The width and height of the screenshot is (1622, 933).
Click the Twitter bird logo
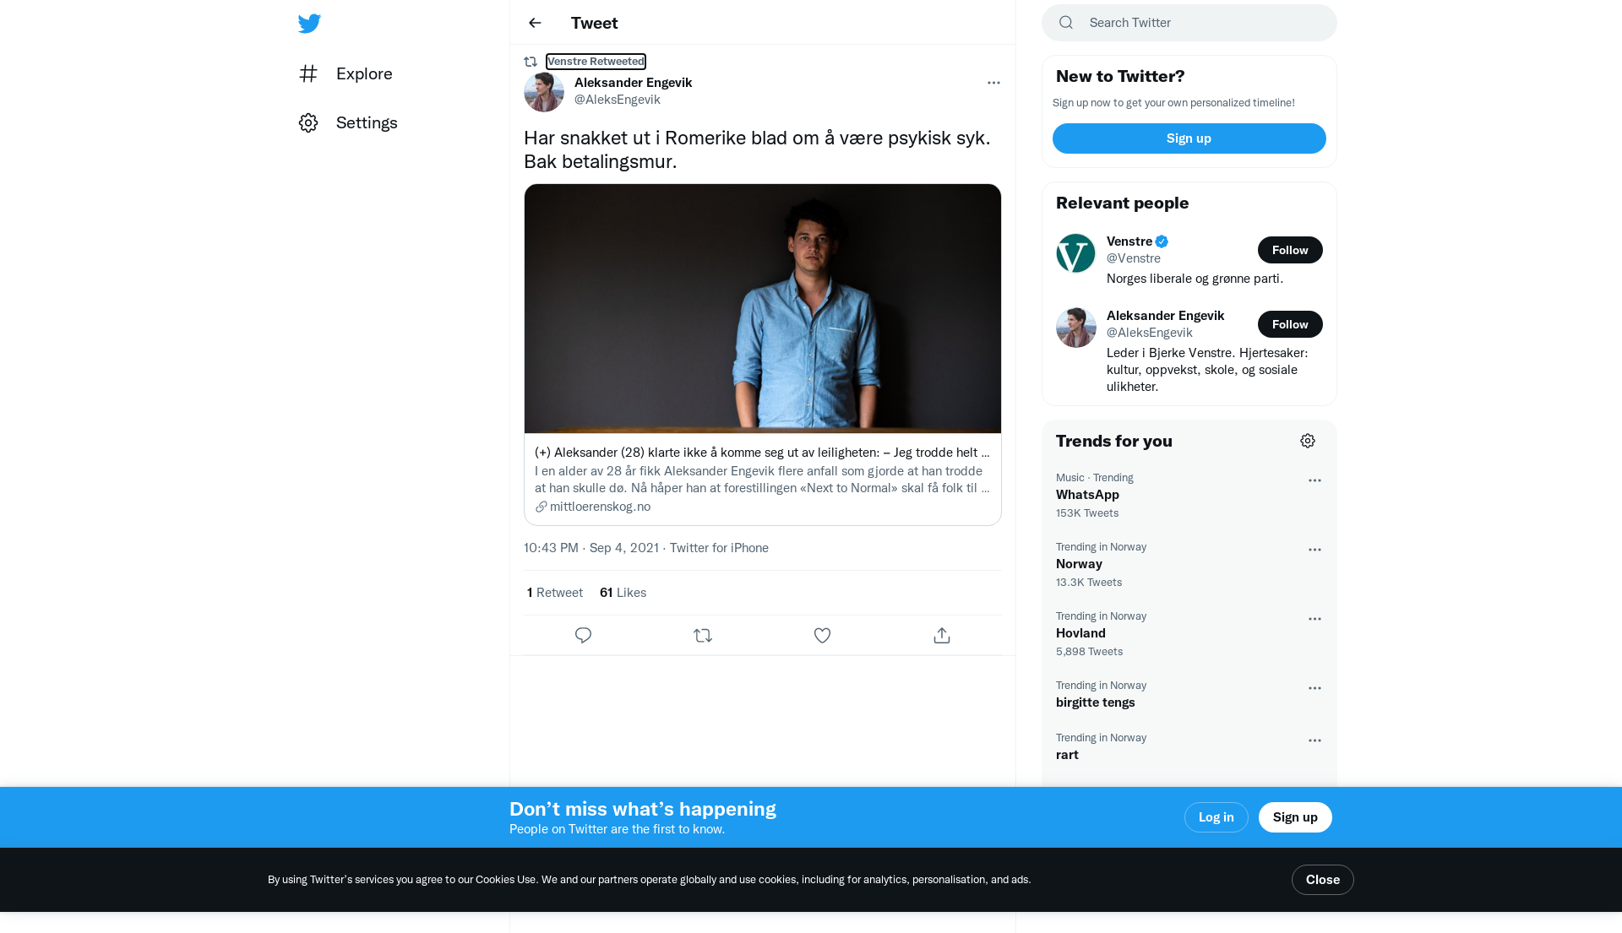click(309, 24)
